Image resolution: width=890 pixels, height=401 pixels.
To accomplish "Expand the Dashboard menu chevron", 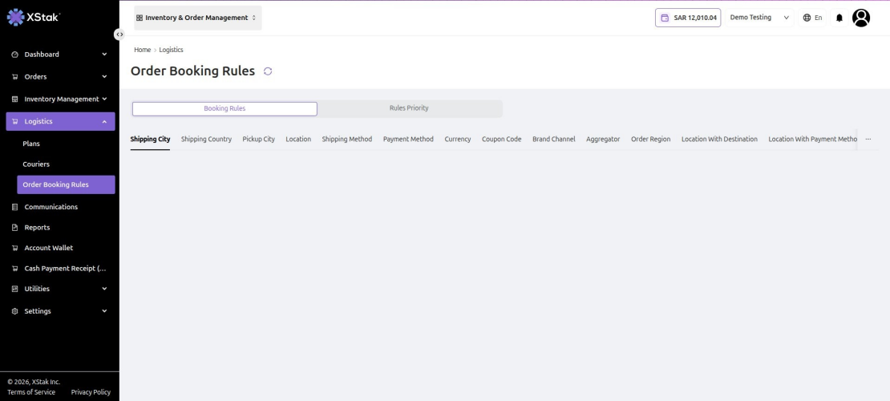I will [x=104, y=55].
